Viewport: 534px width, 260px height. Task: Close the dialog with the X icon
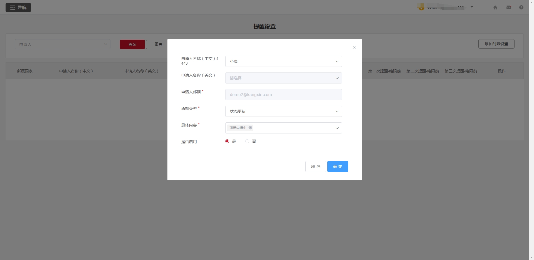tap(354, 47)
